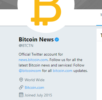This screenshot has width=102, height=100.
Task: Click the cut-off heading in the white timeline panel
Action: tap(101, 35)
